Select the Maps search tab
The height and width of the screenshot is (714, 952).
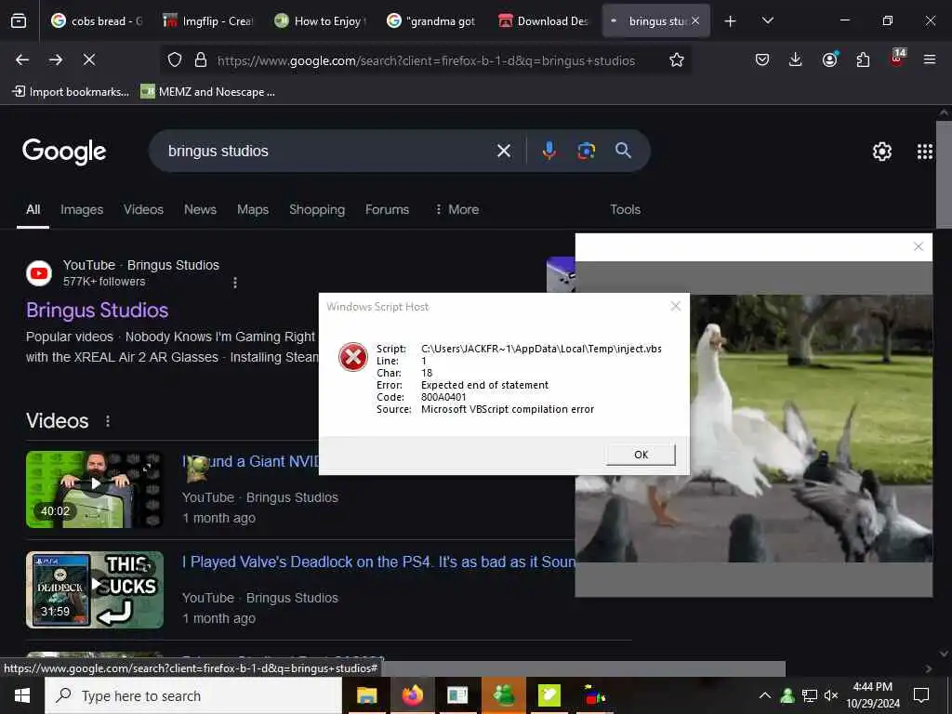coord(253,209)
